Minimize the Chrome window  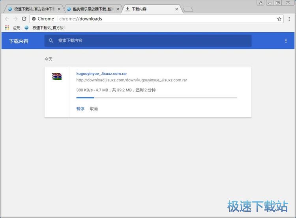[270, 3]
